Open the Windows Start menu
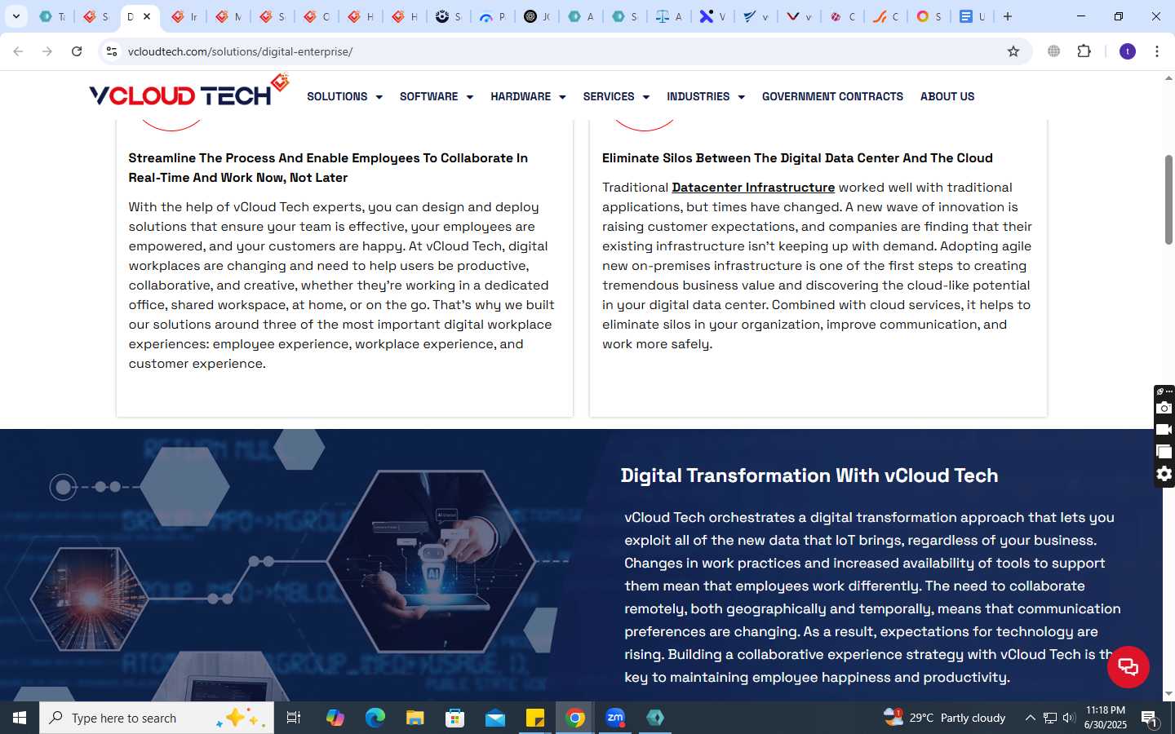The width and height of the screenshot is (1175, 734). 20,718
